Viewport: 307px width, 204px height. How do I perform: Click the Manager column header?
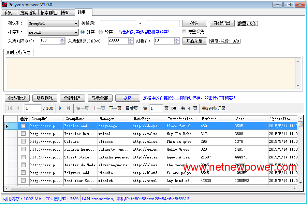(x=115, y=119)
